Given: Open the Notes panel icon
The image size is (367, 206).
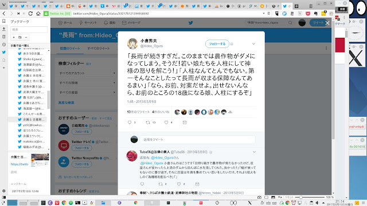Looking at the screenshot, I should click(x=4, y=37).
